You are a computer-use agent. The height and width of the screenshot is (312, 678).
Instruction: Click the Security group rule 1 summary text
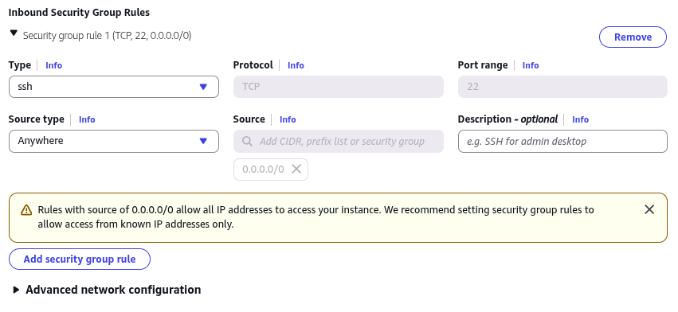click(107, 36)
